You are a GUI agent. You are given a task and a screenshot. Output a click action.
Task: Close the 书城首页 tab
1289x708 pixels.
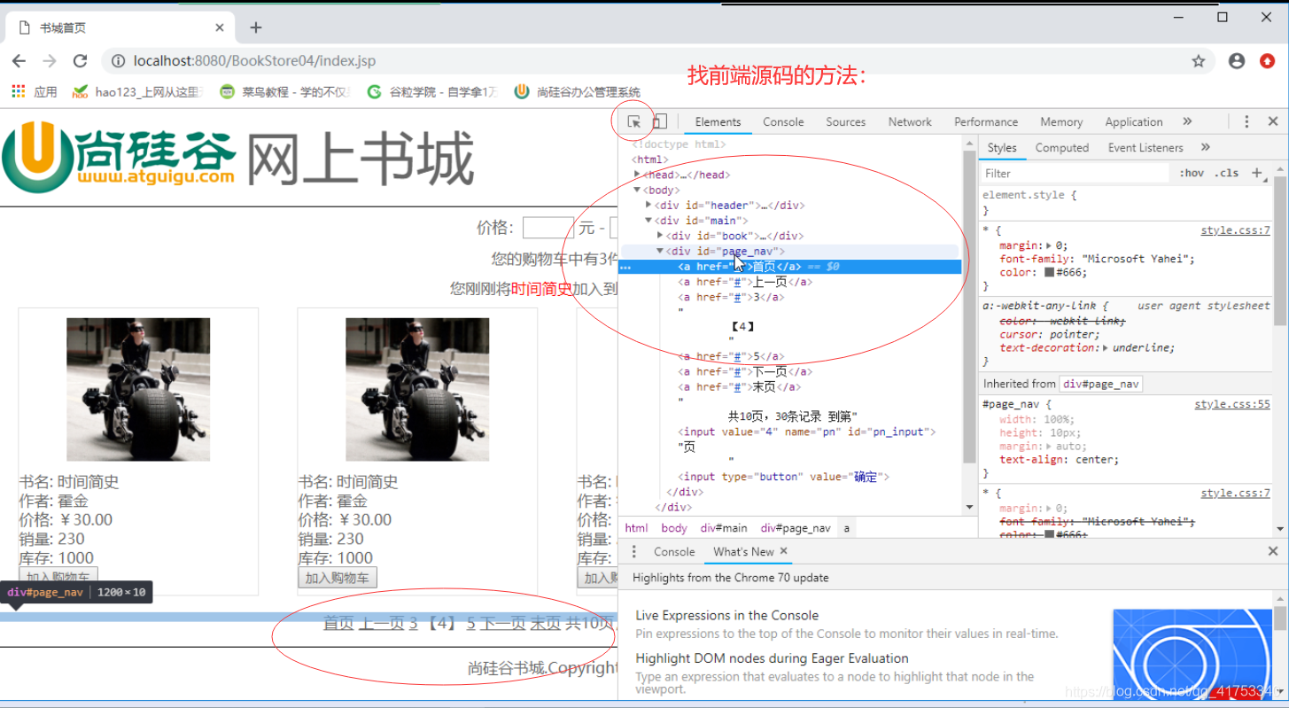click(220, 27)
